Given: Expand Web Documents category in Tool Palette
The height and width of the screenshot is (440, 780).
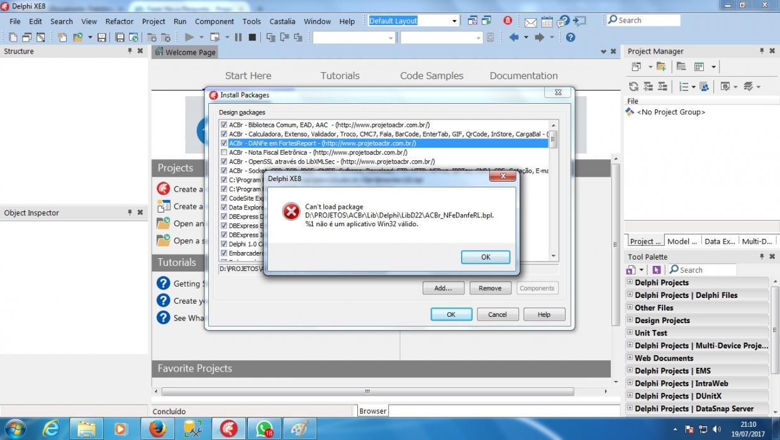Looking at the screenshot, I should 630,358.
